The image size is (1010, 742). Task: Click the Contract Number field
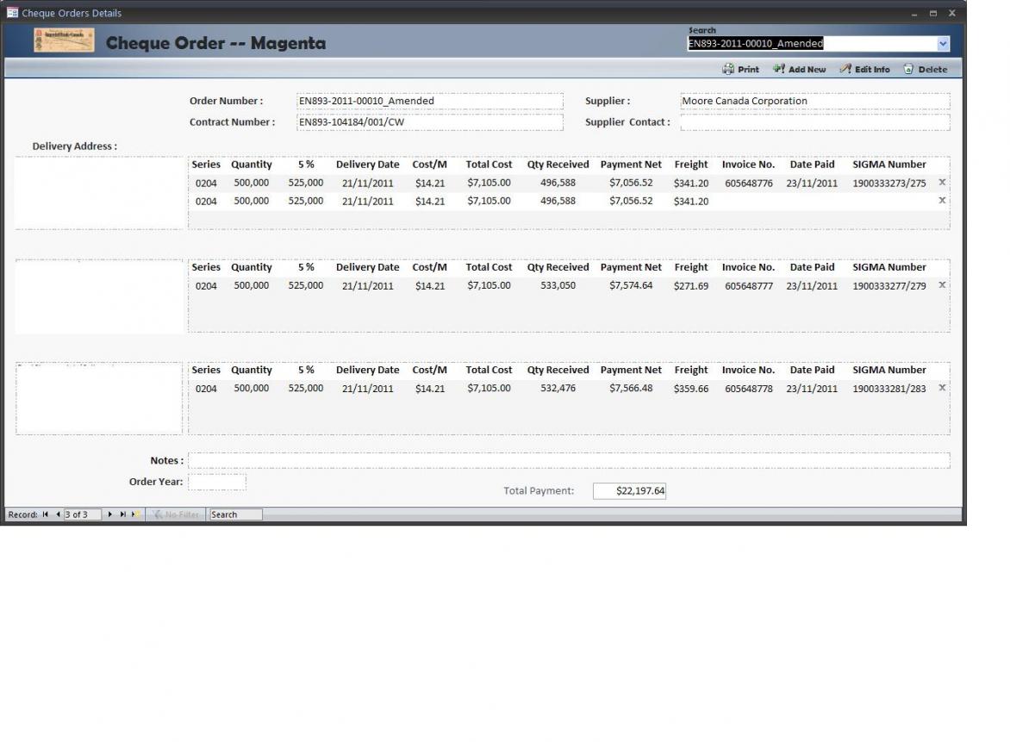click(x=430, y=122)
